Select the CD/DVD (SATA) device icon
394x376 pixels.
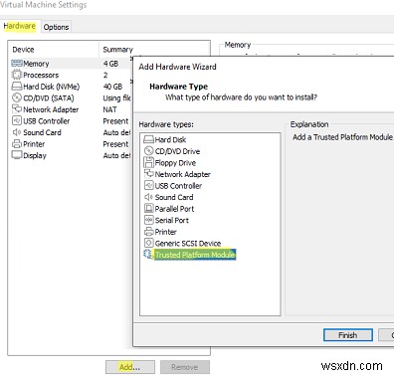point(17,97)
